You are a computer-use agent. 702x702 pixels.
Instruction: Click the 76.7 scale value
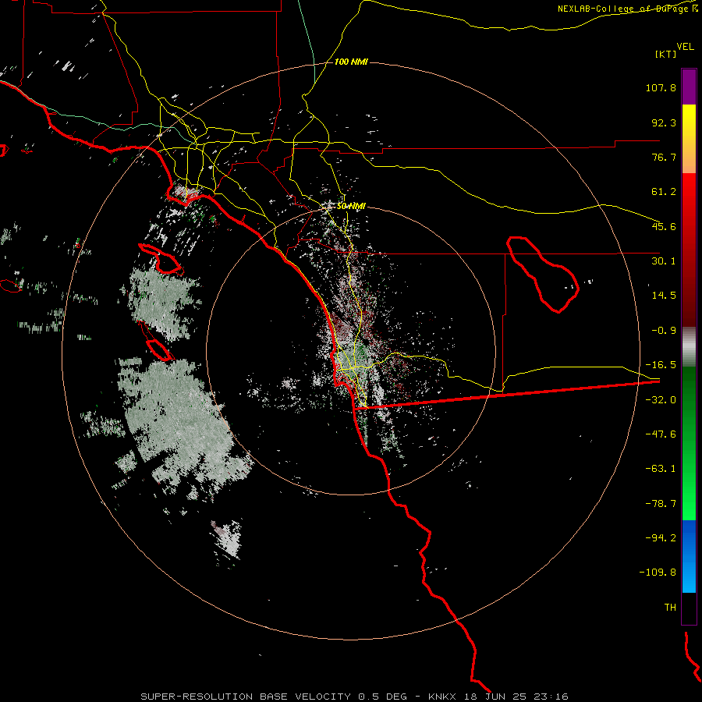click(664, 157)
